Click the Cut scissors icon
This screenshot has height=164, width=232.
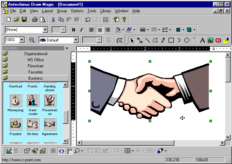click(53, 19)
